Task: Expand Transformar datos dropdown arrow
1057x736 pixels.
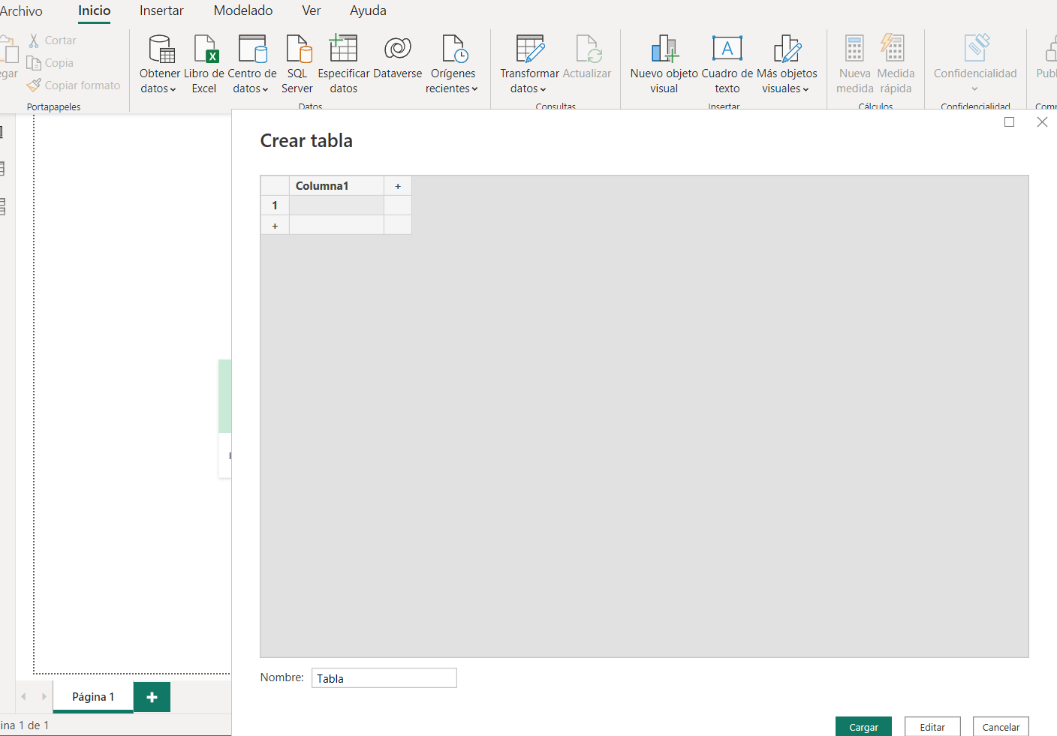Action: (x=543, y=89)
